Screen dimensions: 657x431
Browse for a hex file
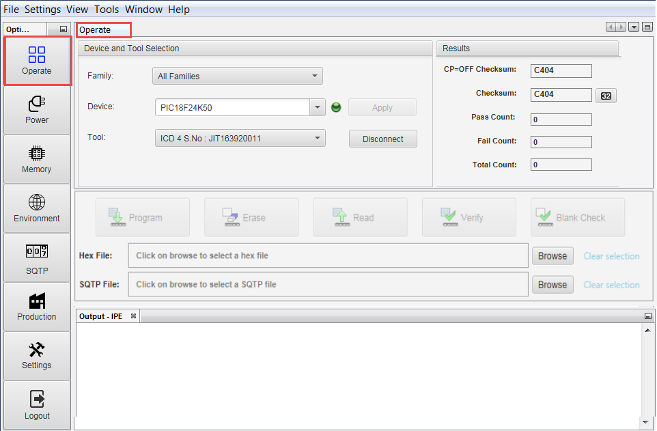pyautogui.click(x=552, y=256)
